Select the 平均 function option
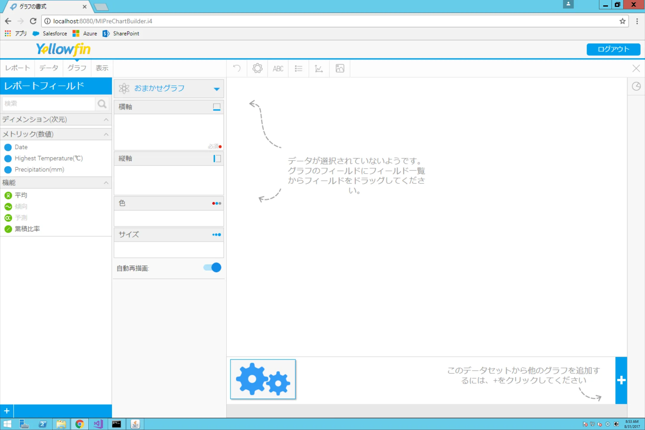645x430 pixels. click(x=21, y=195)
